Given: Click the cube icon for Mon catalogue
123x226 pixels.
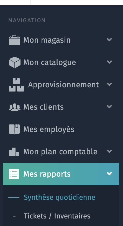Looking at the screenshot, I should point(15,62).
